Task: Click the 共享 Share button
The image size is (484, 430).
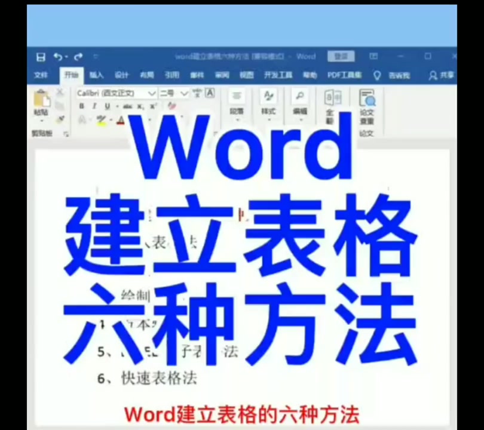Action: [441, 75]
